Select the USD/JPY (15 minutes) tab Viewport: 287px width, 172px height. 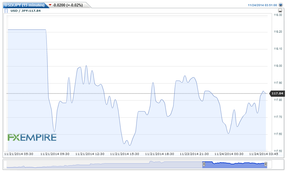[x=24, y=5]
